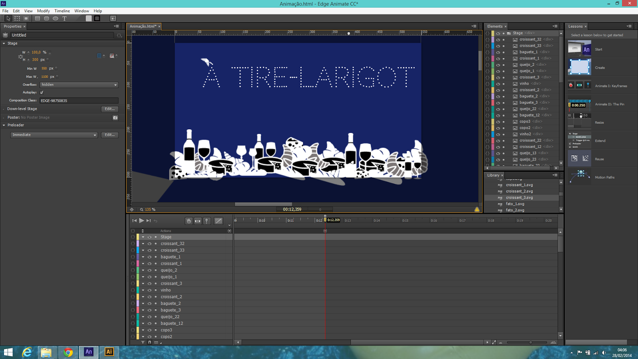Toggle the Pin button in the timeline
This screenshot has width=638, height=359.
pos(207,221)
